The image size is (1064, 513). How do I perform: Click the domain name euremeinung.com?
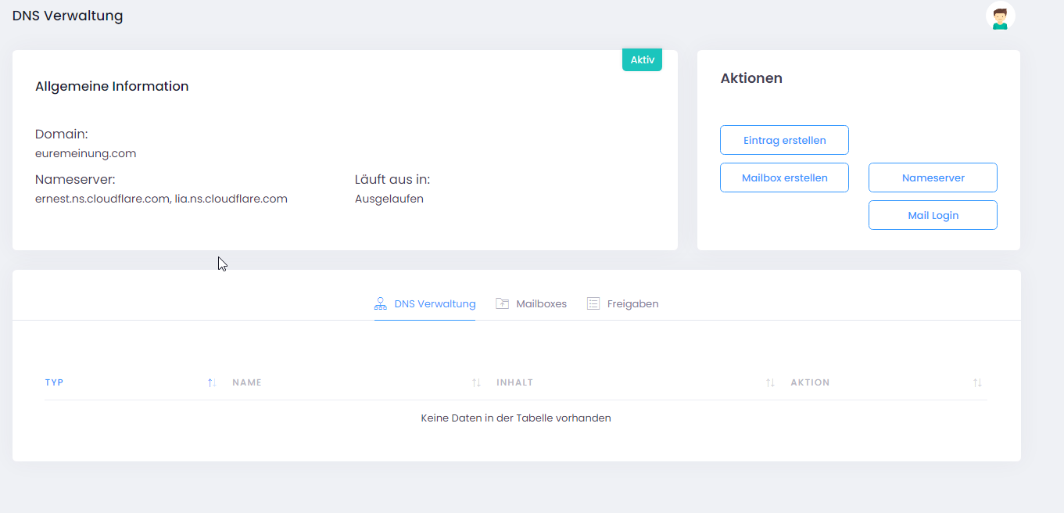(86, 153)
